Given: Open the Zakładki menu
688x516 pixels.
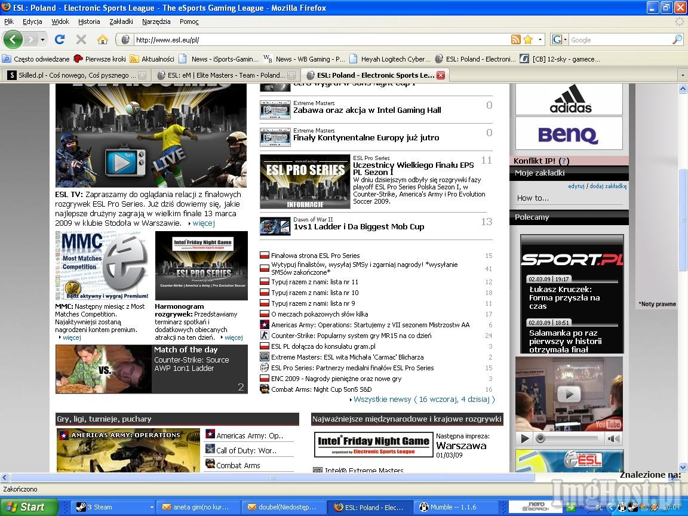Looking at the screenshot, I should (x=121, y=21).
